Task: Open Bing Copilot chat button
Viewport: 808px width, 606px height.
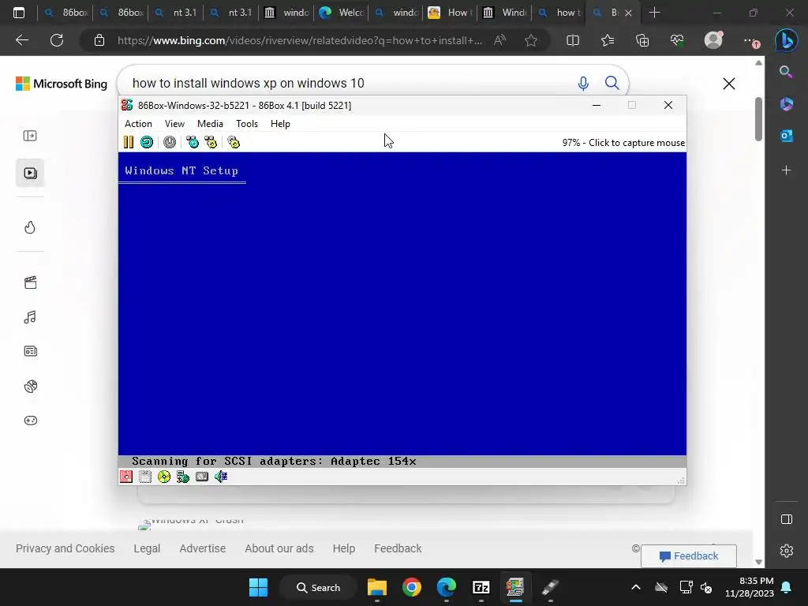Action: click(787, 40)
